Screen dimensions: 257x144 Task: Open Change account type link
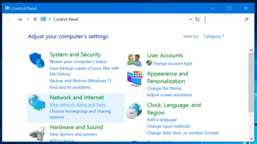click(x=172, y=63)
